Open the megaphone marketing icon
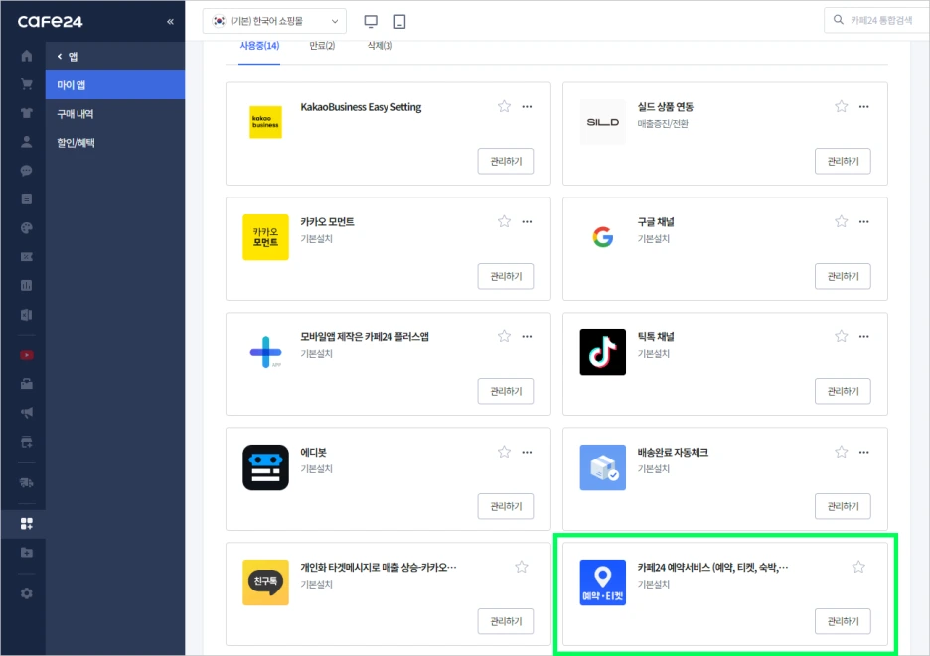 coord(26,413)
